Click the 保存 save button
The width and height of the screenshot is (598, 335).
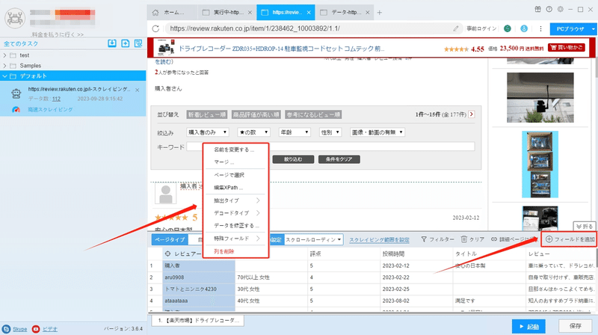pyautogui.click(x=575, y=326)
